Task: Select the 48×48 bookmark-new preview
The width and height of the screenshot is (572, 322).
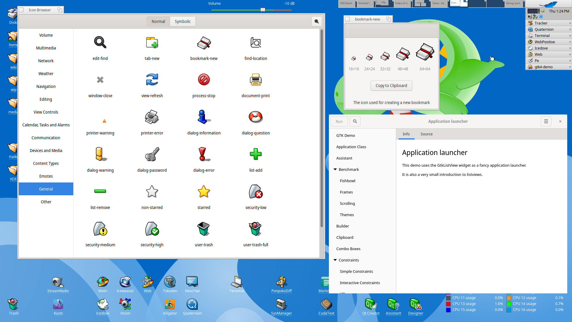Action: tap(403, 55)
